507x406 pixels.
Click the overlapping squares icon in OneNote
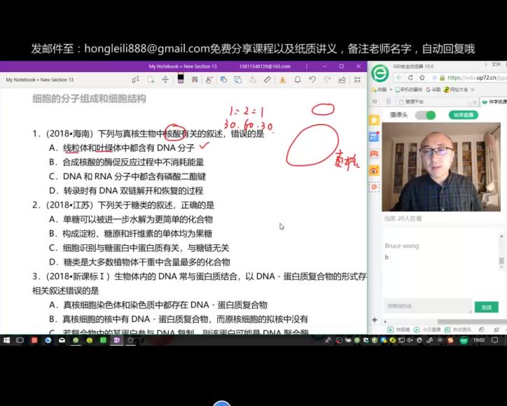tap(238, 80)
